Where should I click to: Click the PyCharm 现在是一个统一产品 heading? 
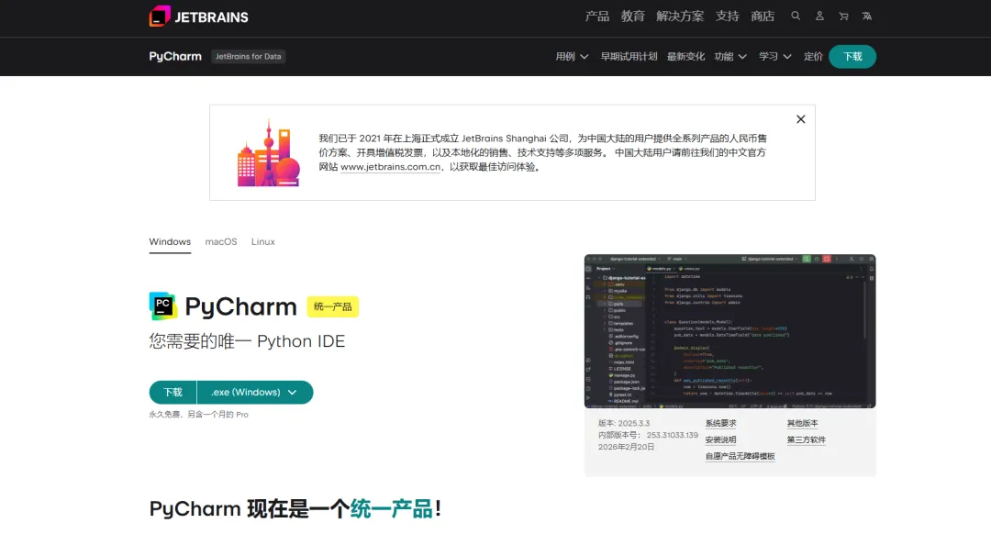(x=295, y=508)
